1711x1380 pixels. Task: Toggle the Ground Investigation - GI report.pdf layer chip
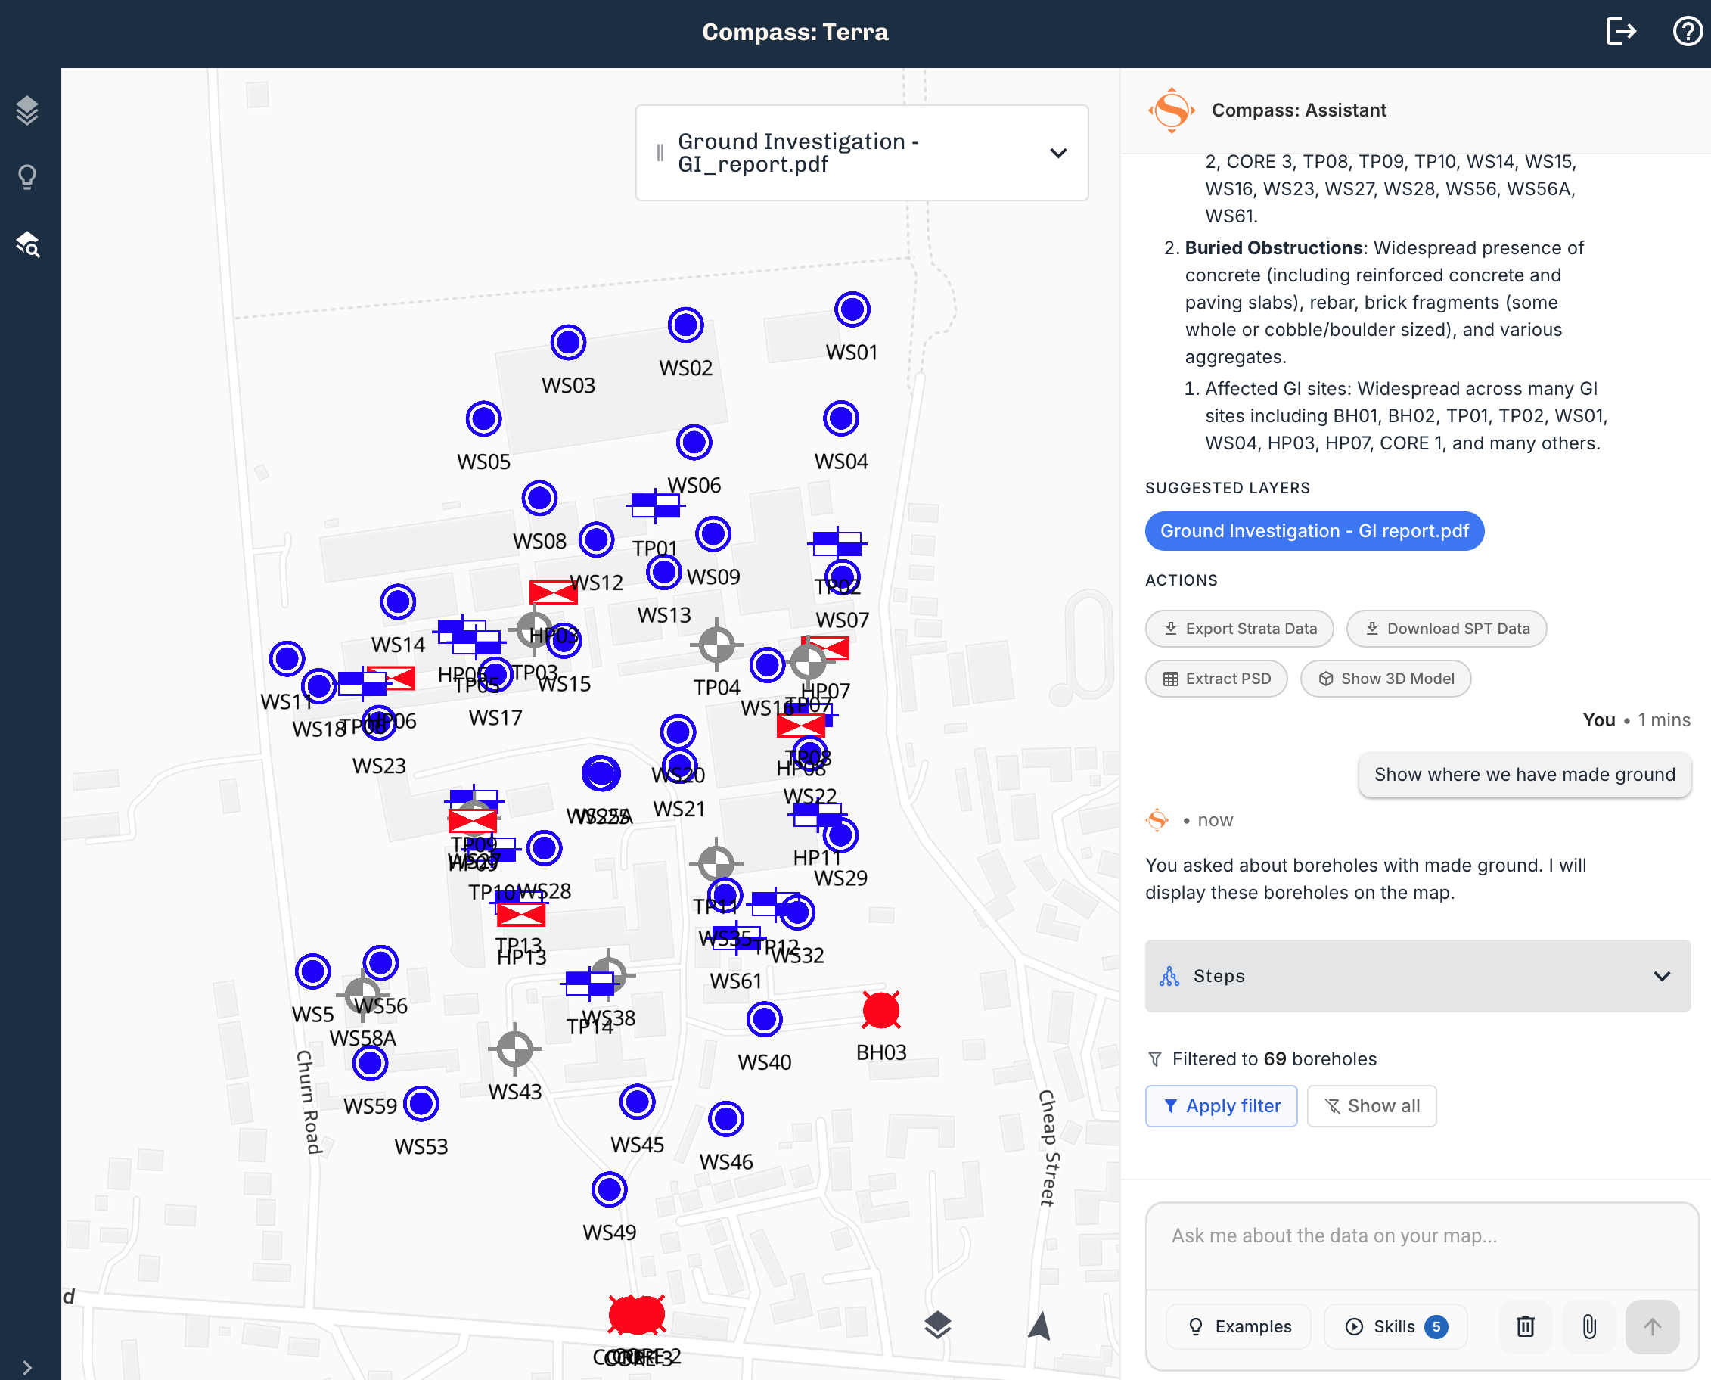[1315, 531]
